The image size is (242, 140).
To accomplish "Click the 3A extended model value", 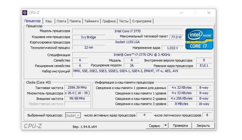I will (x=132, y=65).
